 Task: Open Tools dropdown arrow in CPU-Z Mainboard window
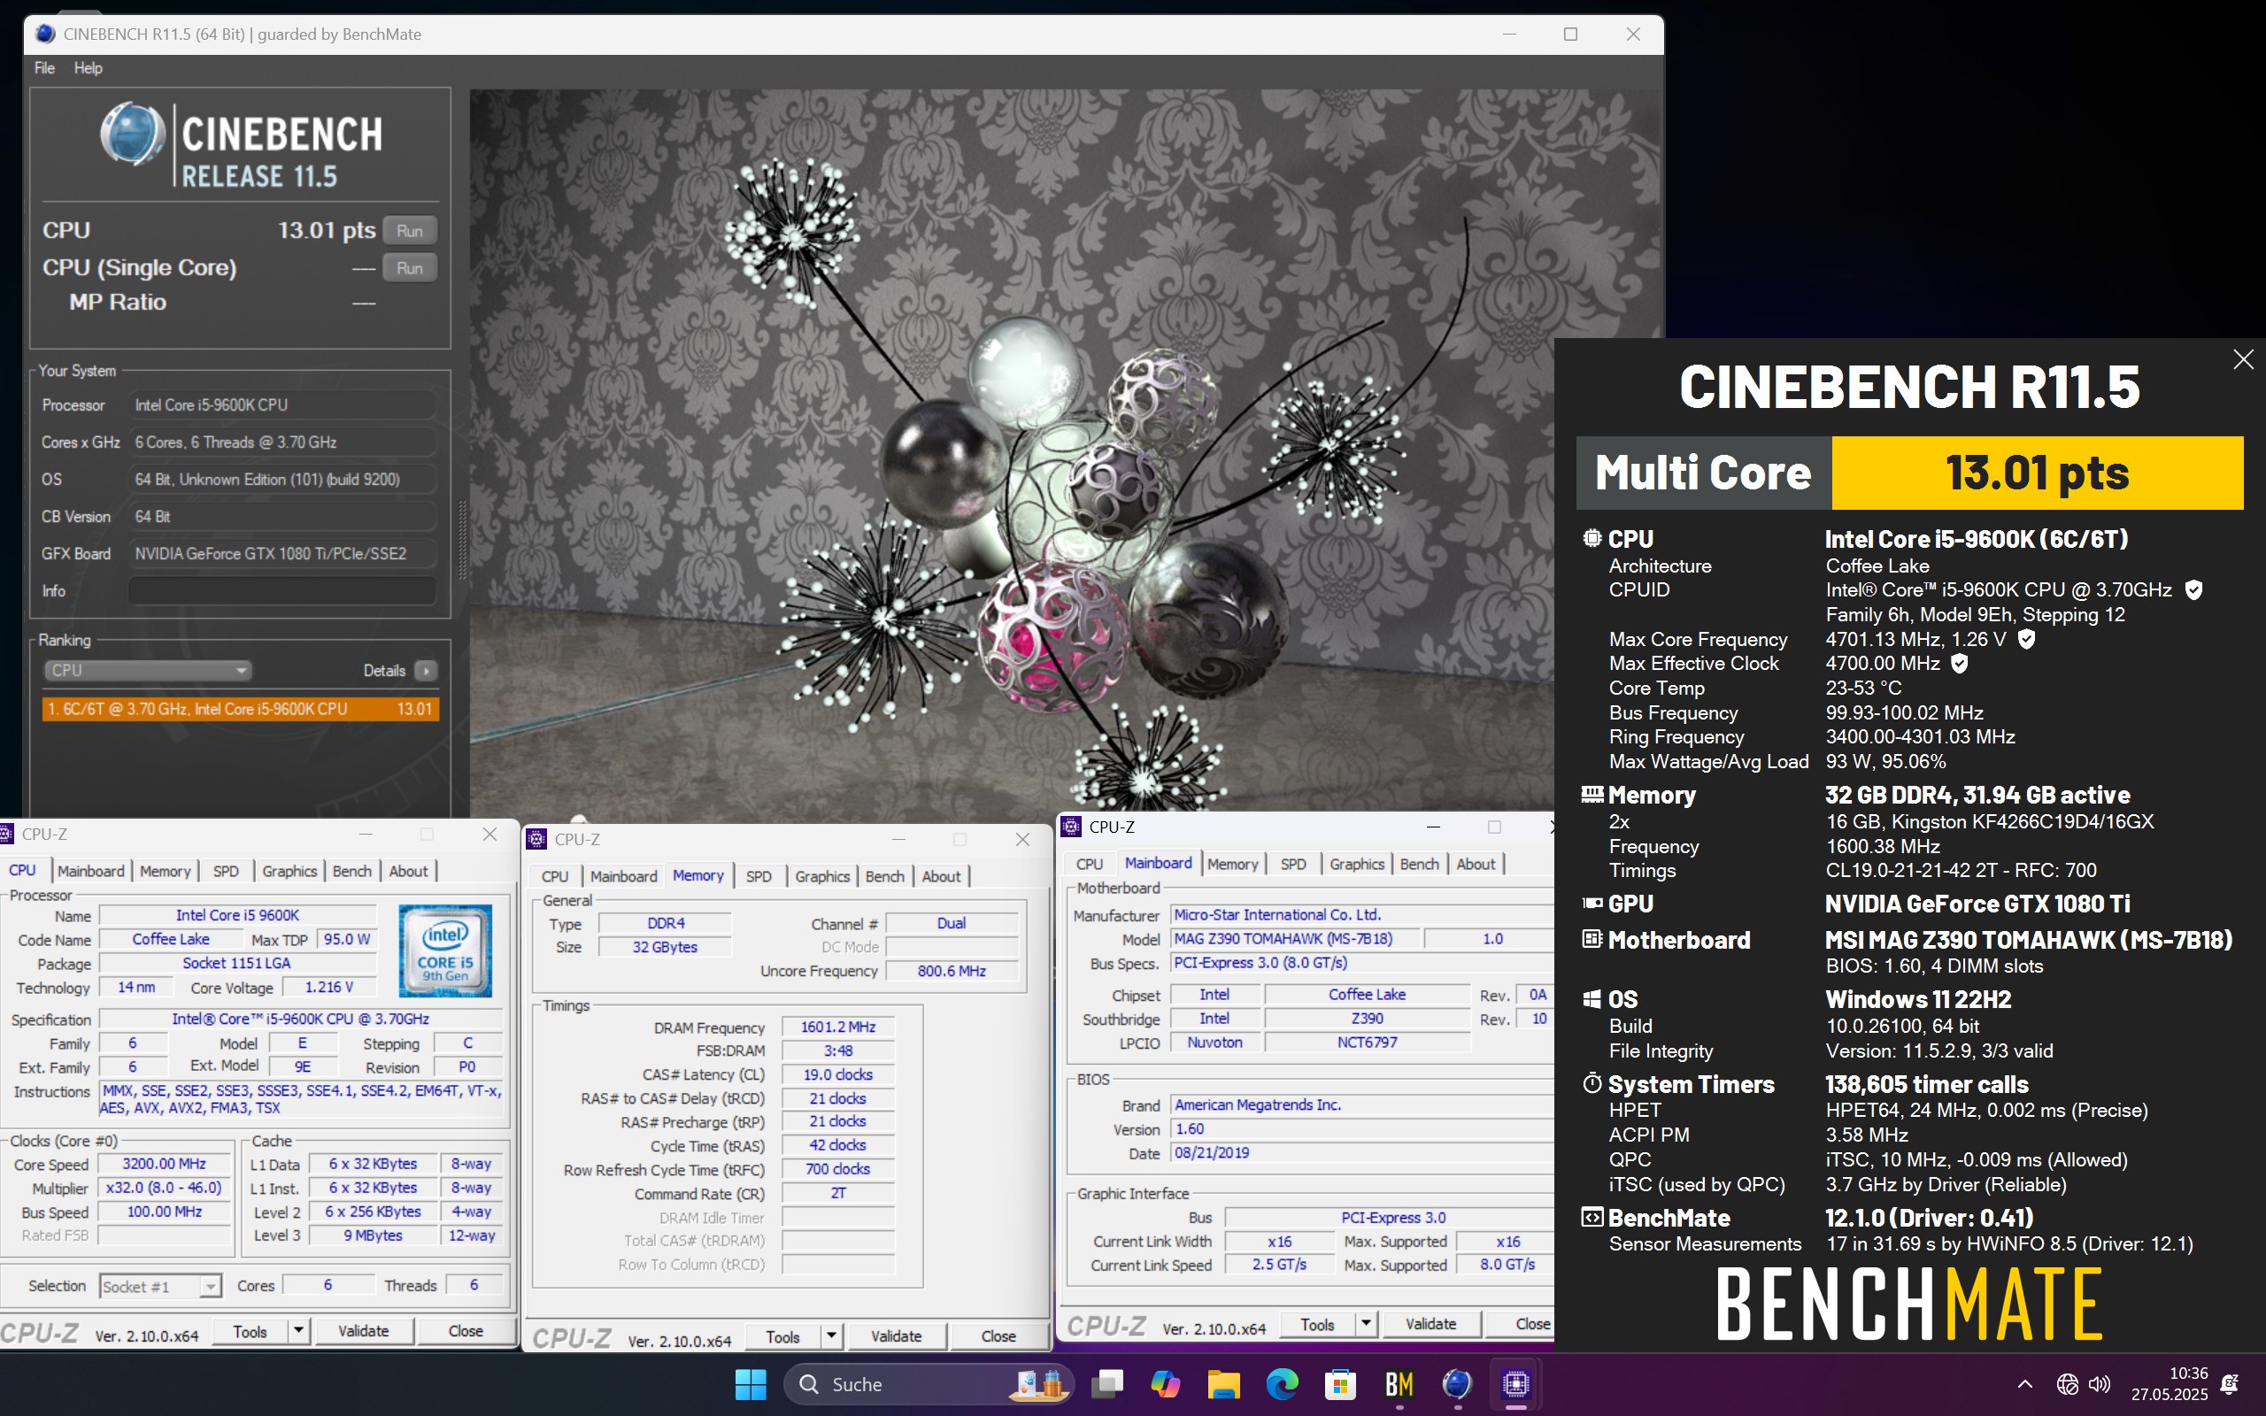1366,1324
